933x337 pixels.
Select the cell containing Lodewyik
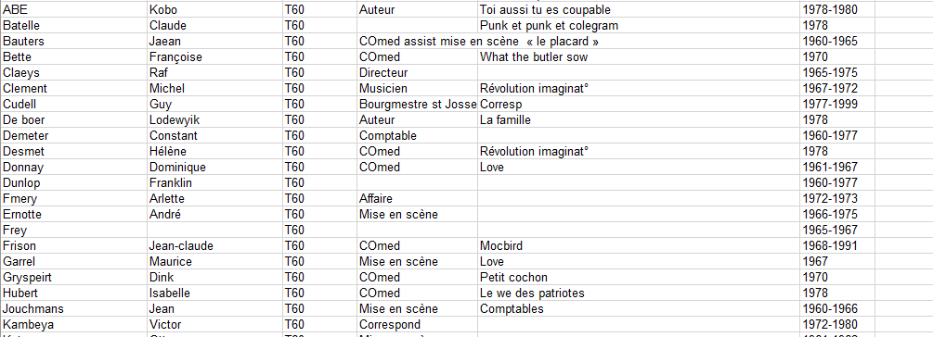[214, 119]
